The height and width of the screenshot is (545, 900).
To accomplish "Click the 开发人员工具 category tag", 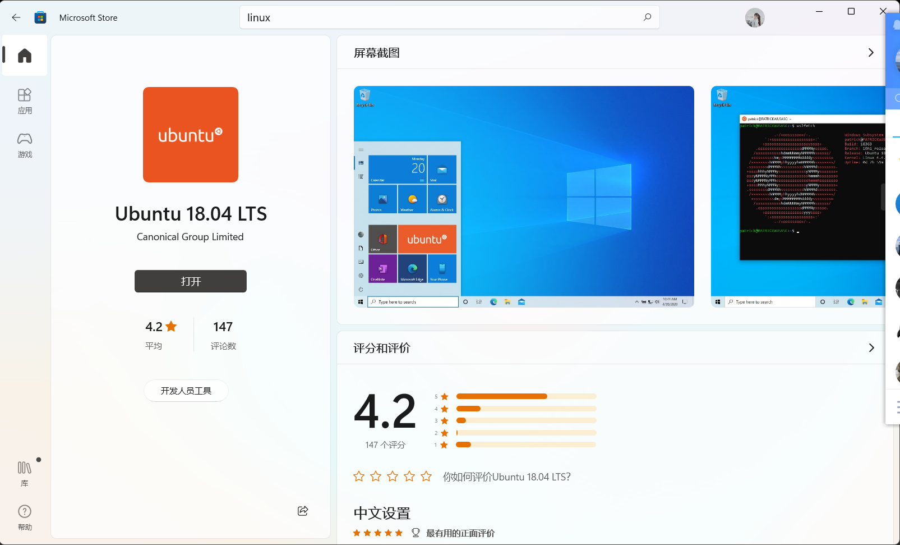I will tap(186, 391).
